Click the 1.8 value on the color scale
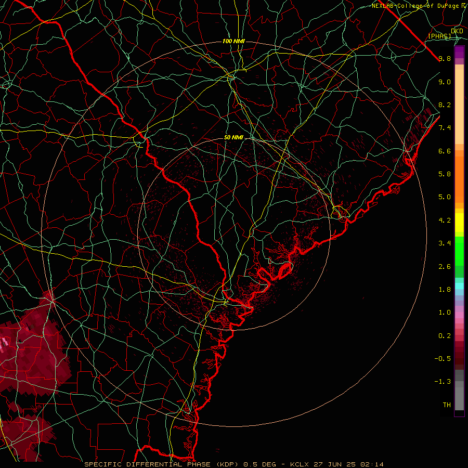The image size is (468, 468). point(445,290)
